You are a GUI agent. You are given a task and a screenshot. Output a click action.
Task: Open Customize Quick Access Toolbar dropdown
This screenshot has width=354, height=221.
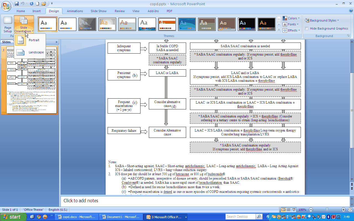51,3
